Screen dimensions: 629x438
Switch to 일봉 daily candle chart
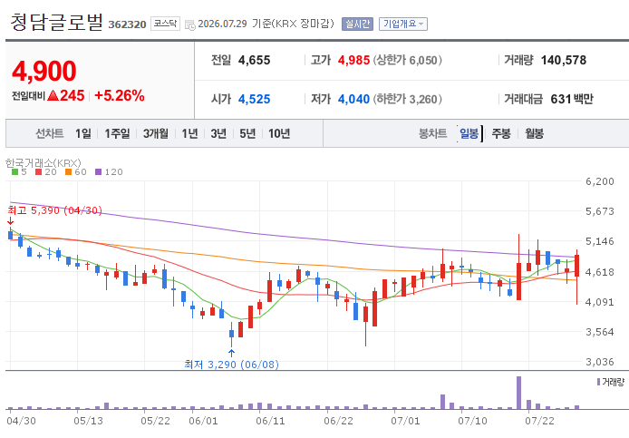pos(469,133)
